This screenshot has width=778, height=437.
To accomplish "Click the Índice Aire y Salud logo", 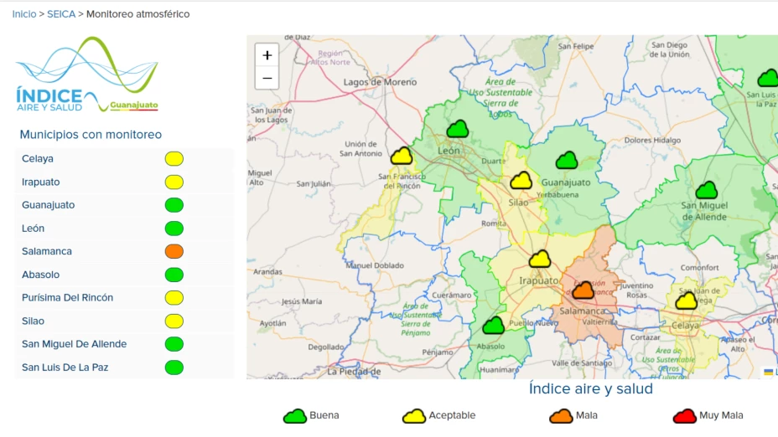I will coord(86,75).
